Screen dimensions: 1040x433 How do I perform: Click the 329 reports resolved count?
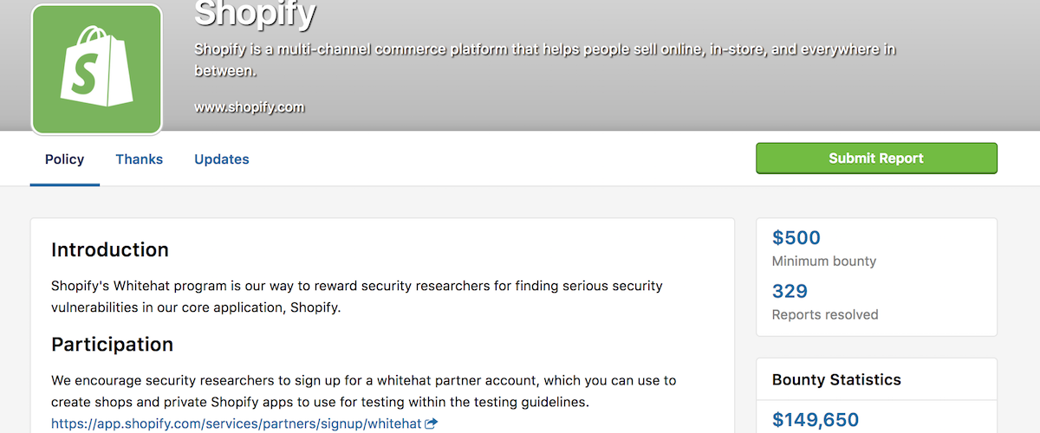coord(790,291)
